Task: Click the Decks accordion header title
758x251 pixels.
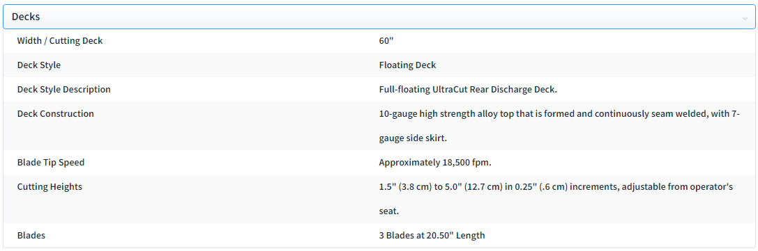Action: click(x=26, y=17)
